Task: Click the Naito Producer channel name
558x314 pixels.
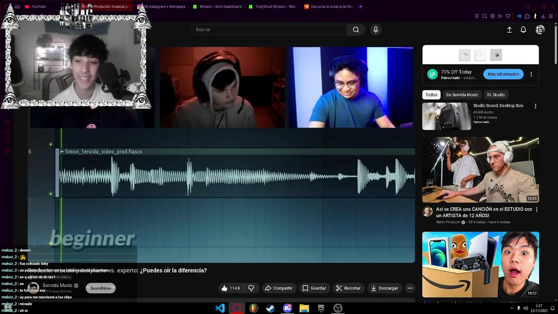Action: click(x=448, y=222)
